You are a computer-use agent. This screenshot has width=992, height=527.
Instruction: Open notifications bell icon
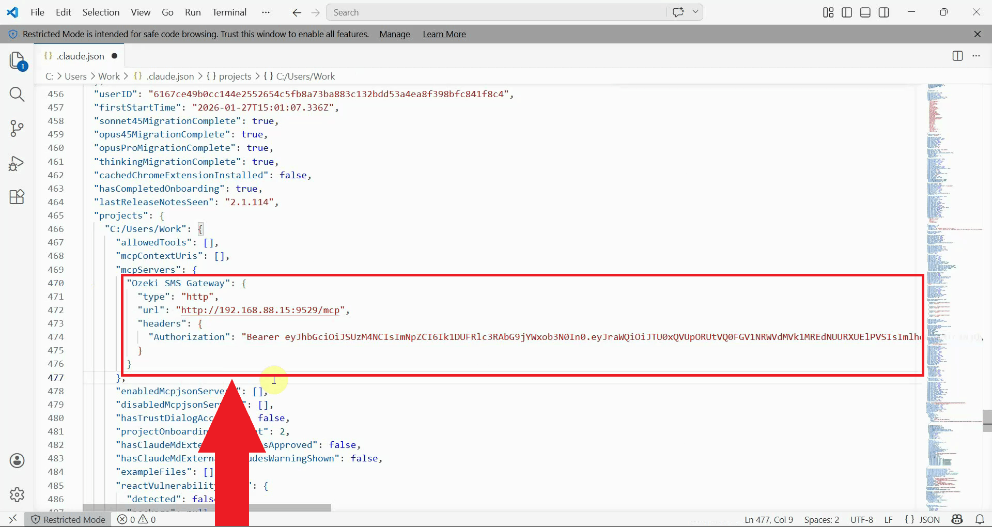(x=980, y=519)
